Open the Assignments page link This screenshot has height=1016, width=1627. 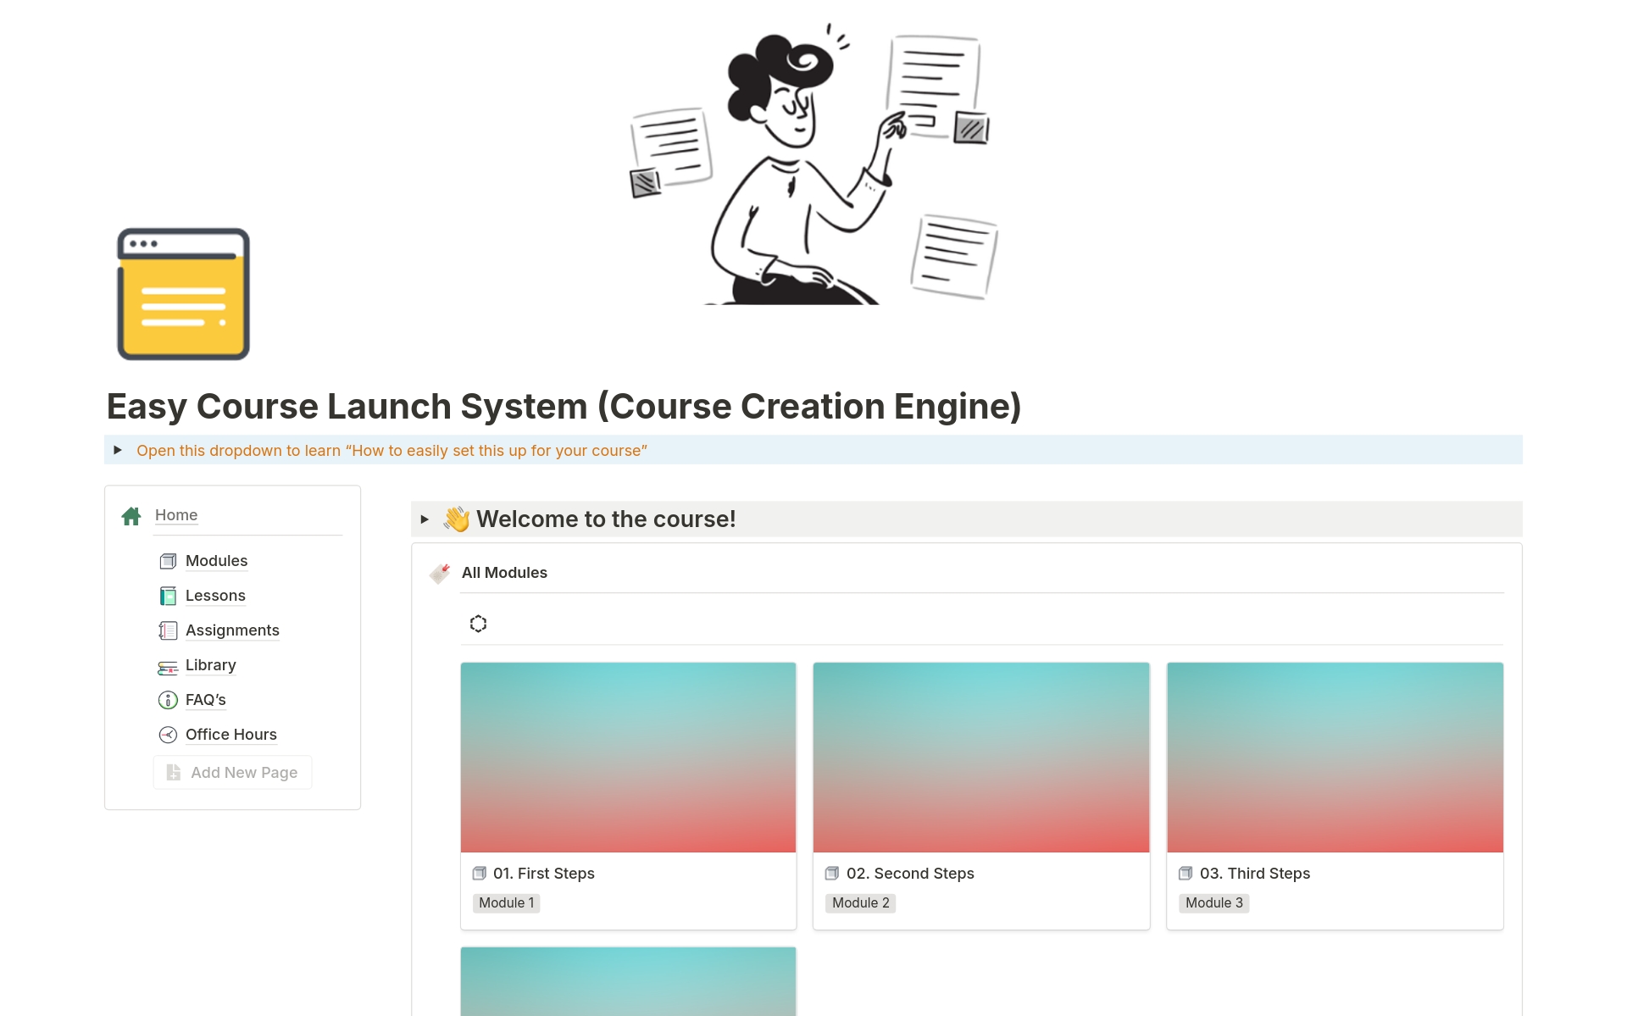click(x=232, y=630)
